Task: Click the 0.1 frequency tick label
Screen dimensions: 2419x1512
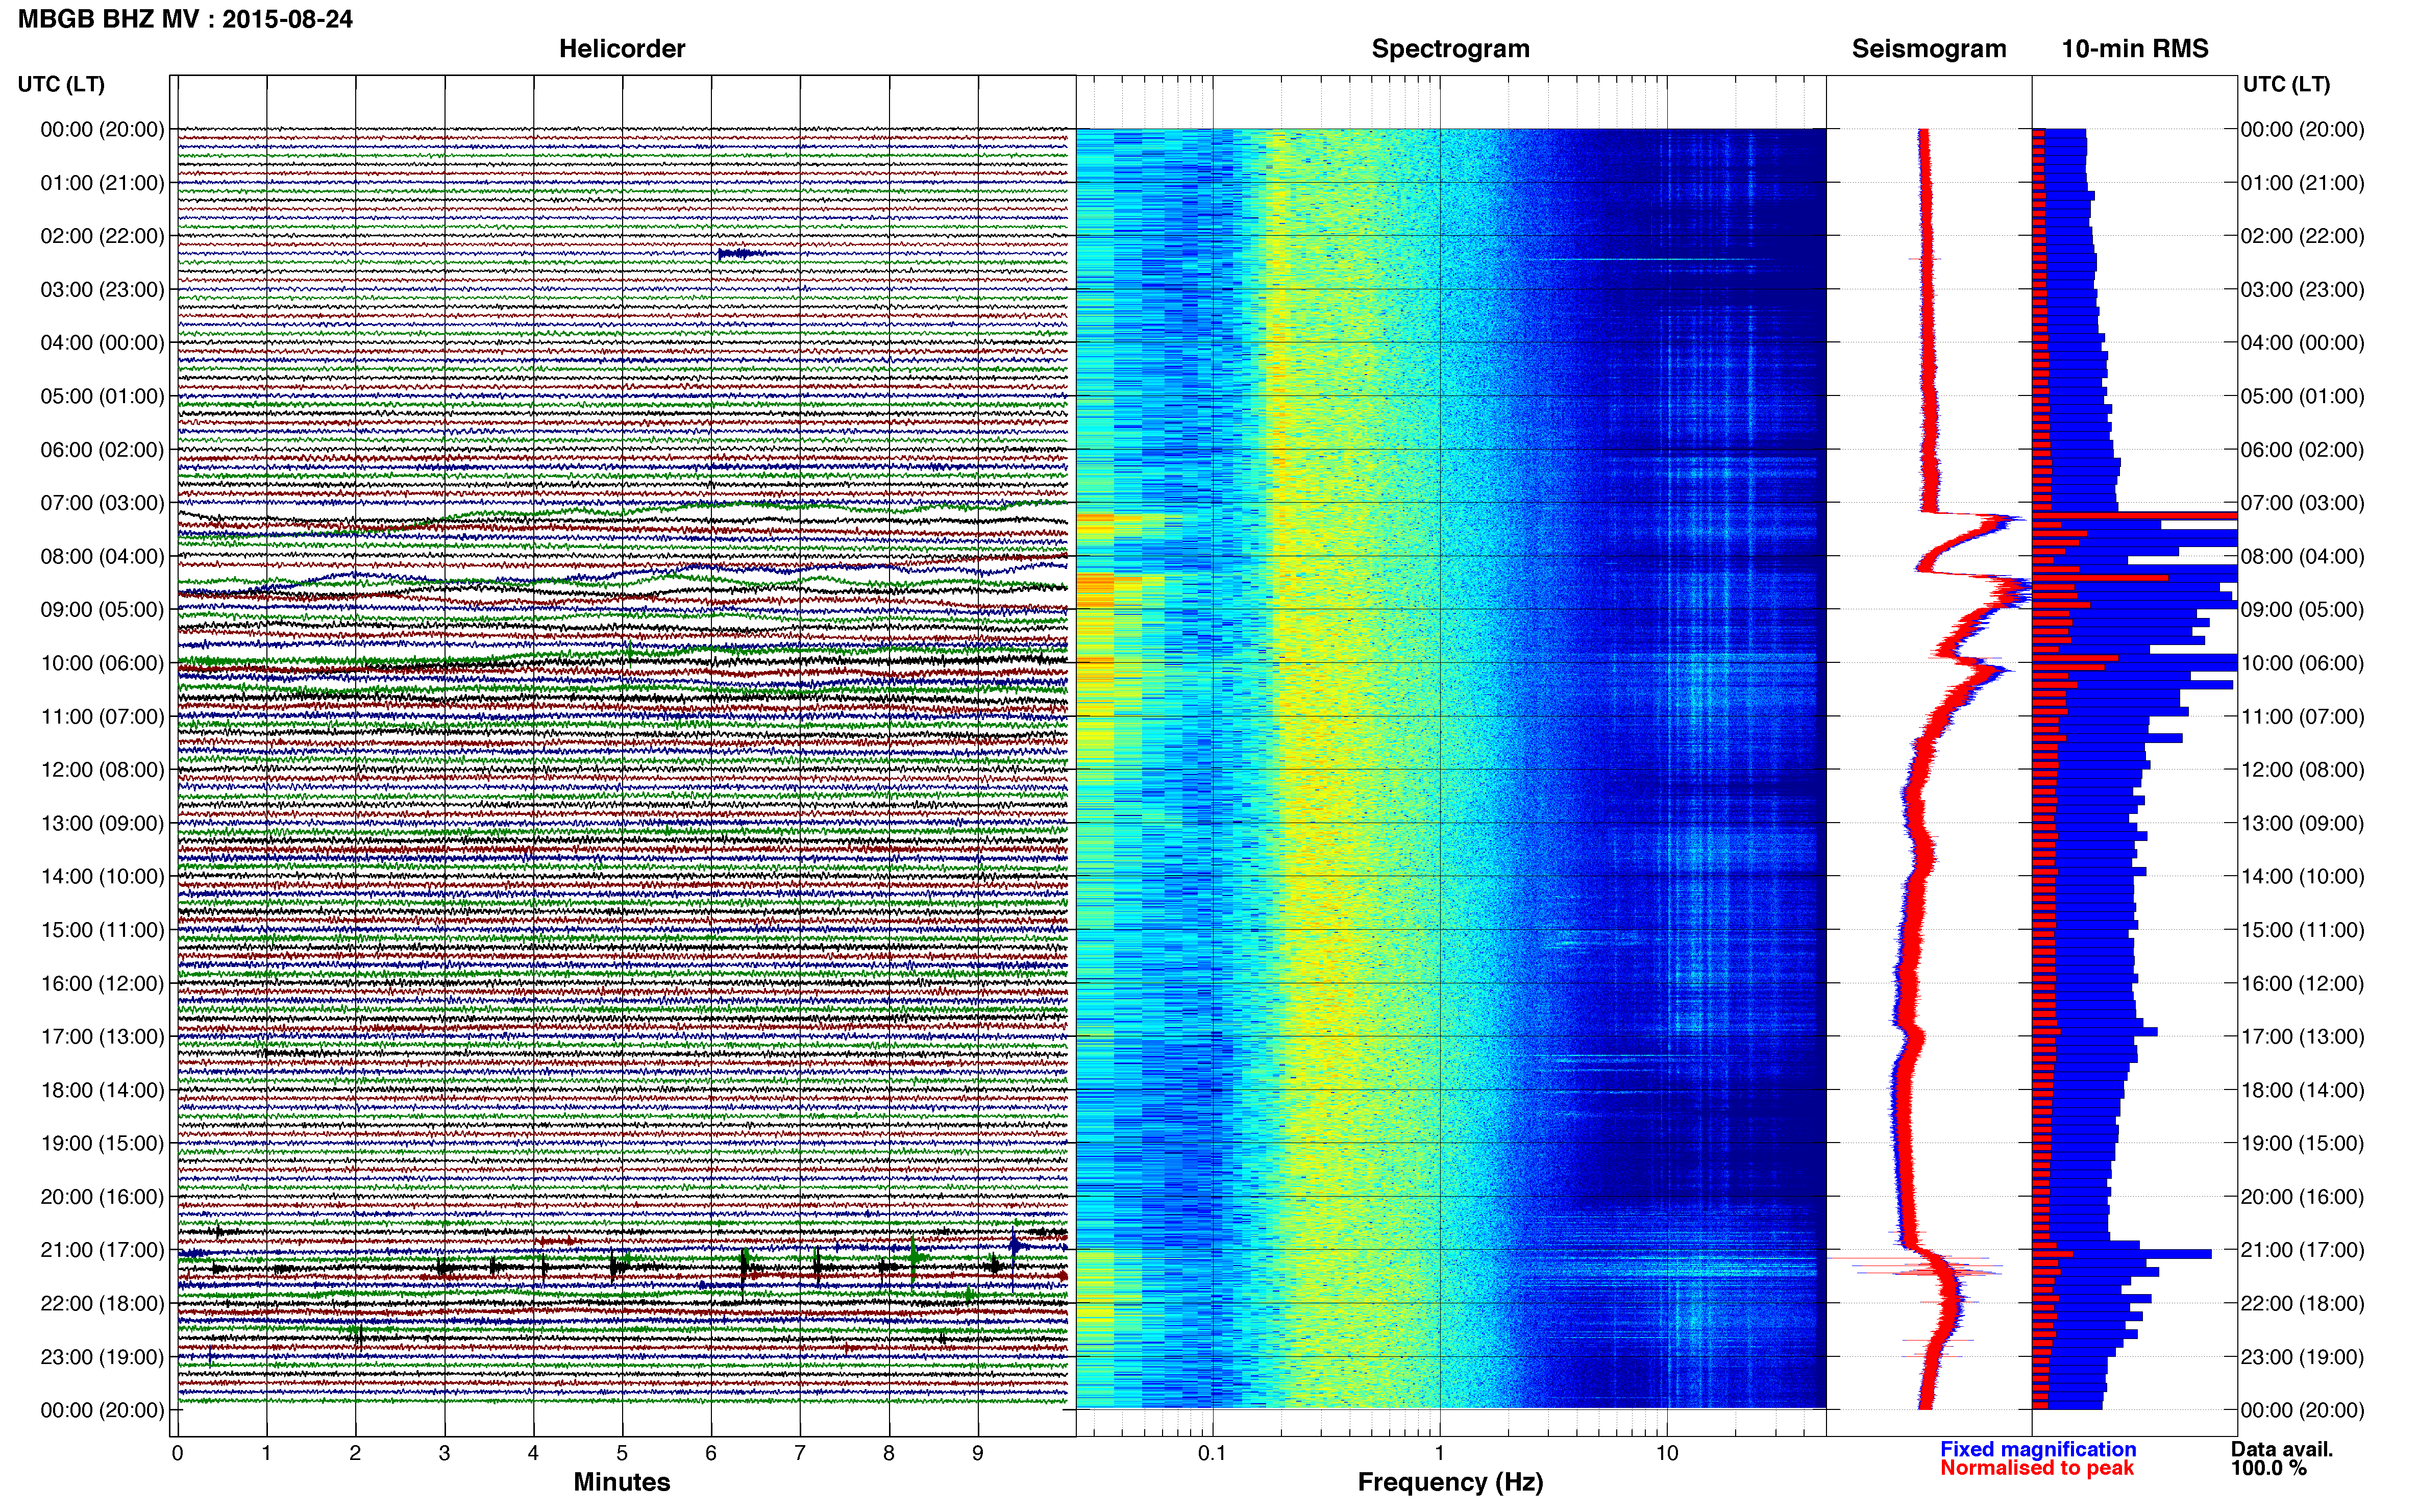Action: point(1212,1453)
